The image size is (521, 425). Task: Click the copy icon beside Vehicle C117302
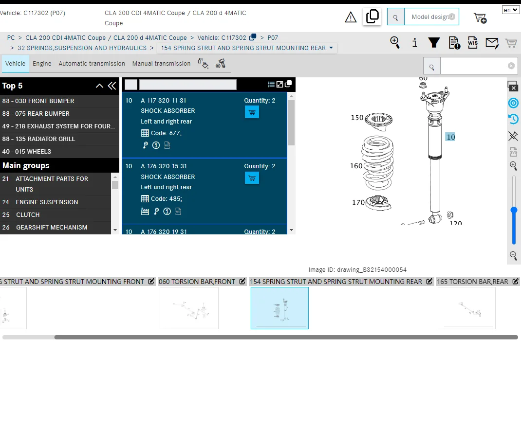tap(253, 37)
